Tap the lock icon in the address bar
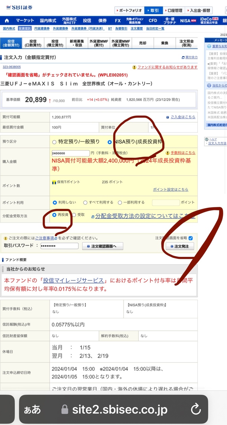 (x=65, y=410)
